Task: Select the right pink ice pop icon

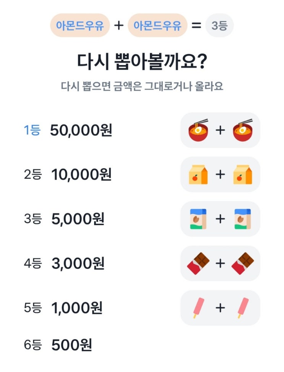Action: tap(242, 308)
